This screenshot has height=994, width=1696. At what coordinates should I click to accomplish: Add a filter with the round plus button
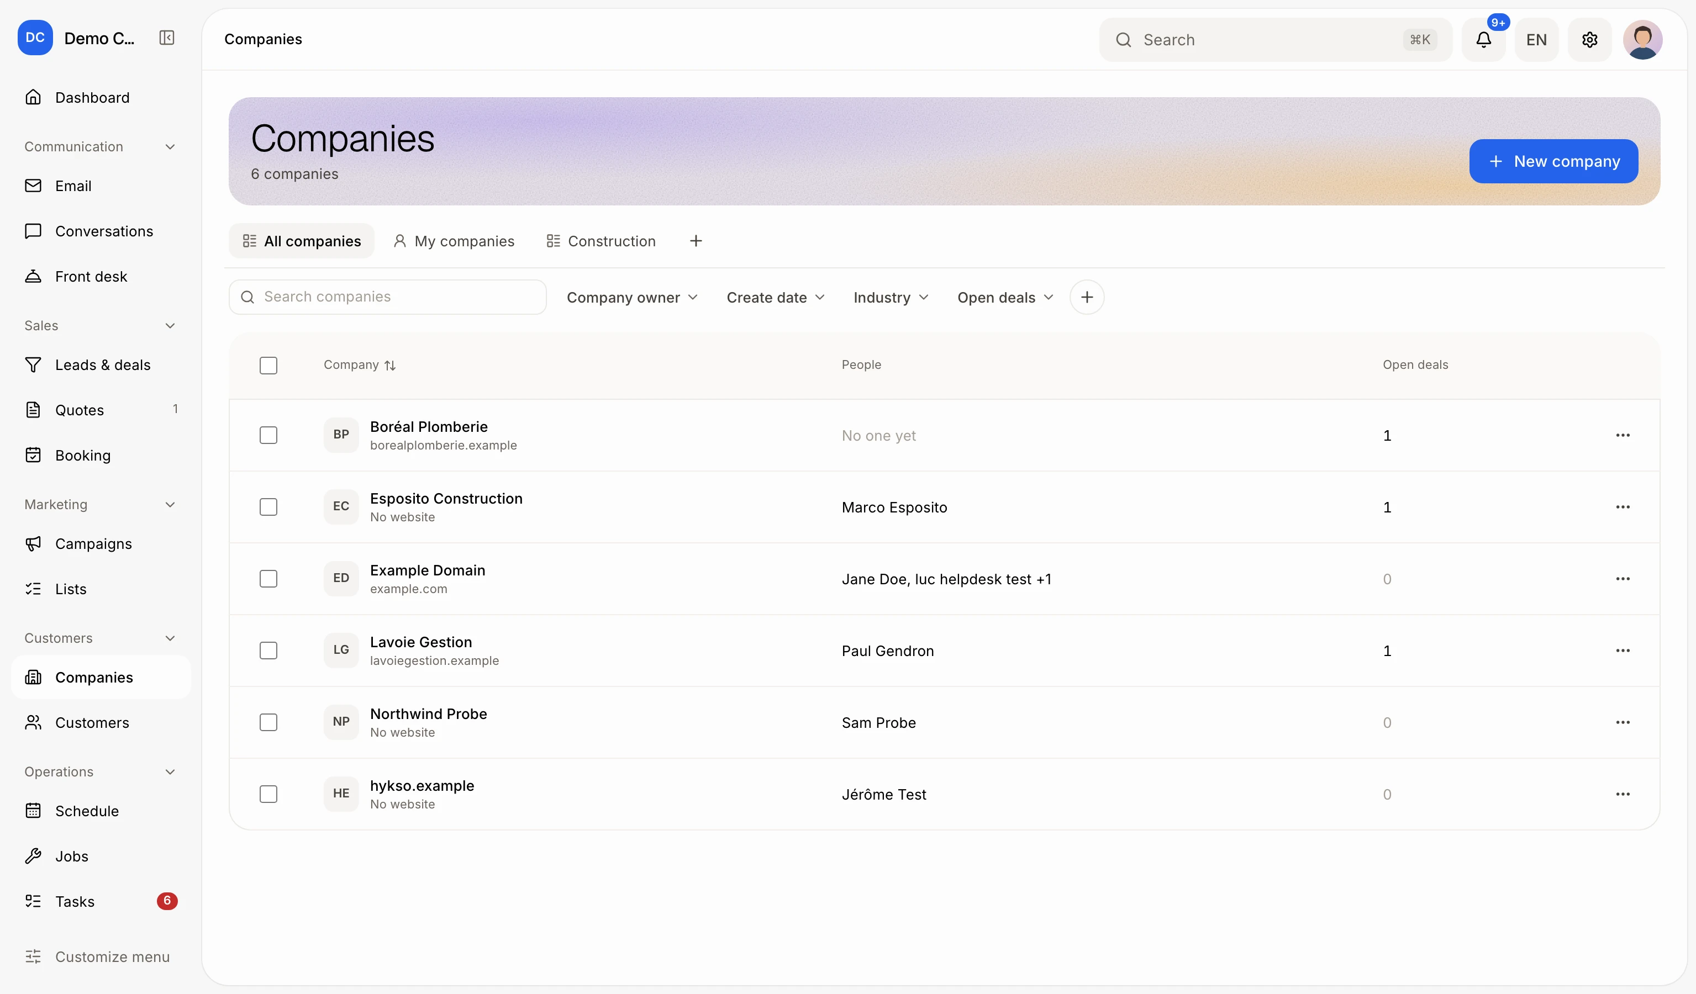click(x=1087, y=297)
